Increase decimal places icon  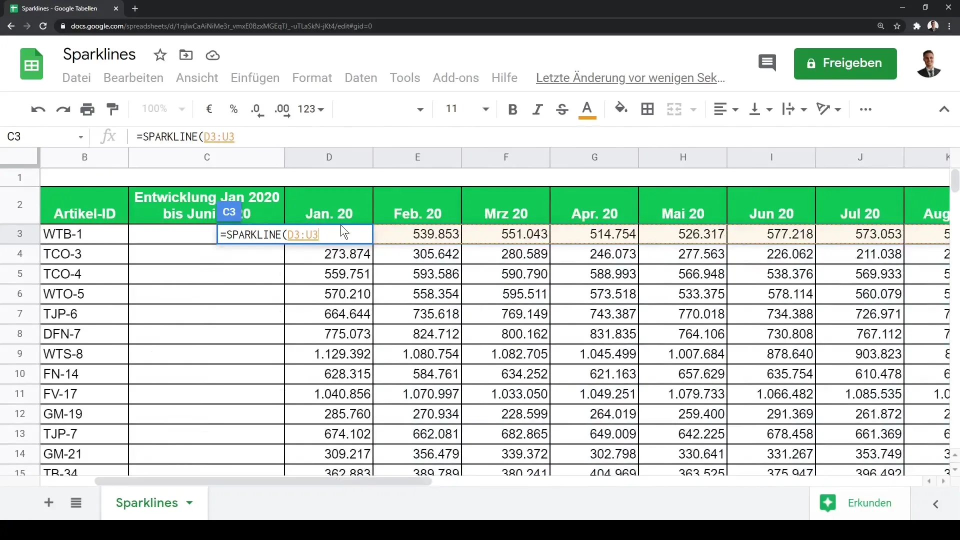coord(282,110)
